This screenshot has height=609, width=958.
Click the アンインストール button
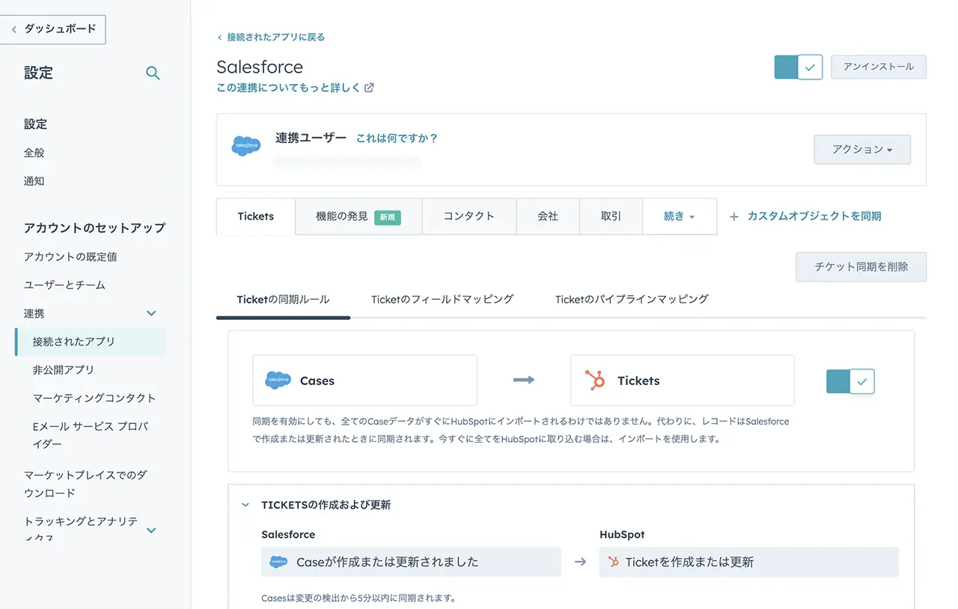879,67
